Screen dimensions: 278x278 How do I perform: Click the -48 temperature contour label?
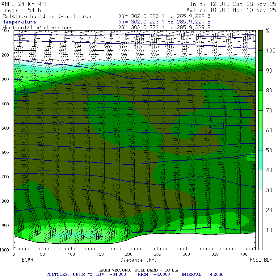pyautogui.click(x=21, y=91)
